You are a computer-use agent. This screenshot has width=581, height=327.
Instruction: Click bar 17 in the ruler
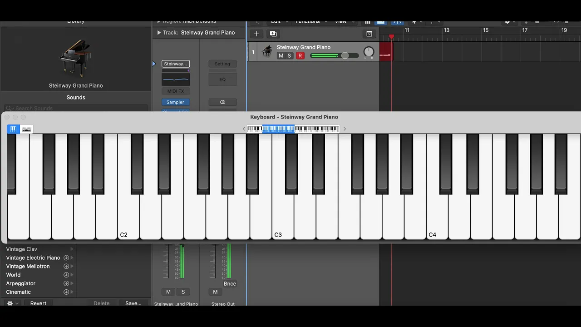pyautogui.click(x=525, y=30)
